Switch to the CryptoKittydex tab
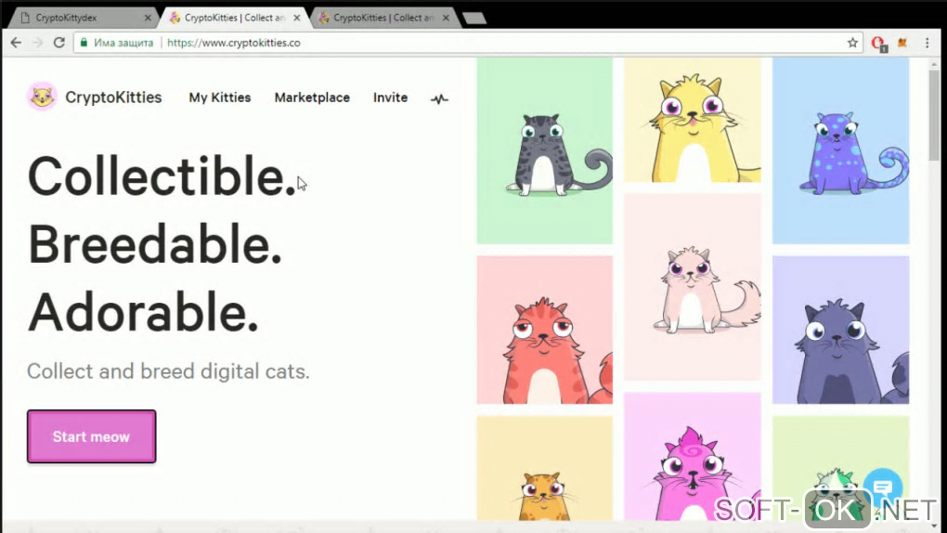This screenshot has height=533, width=947. tap(84, 19)
